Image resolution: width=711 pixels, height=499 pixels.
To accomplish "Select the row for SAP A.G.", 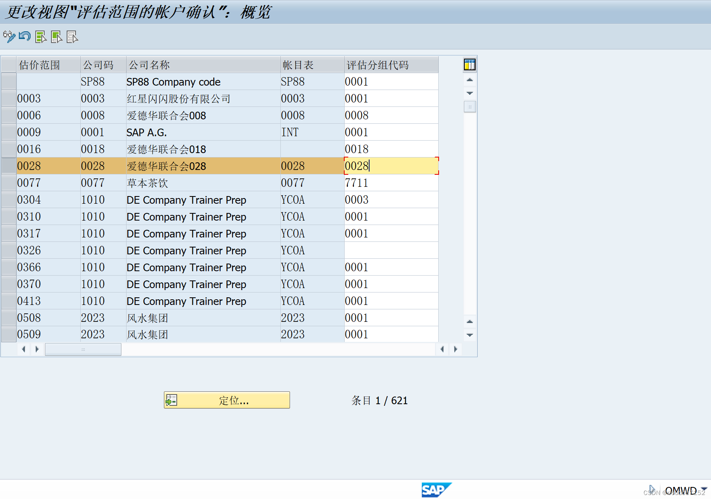I will click(x=8, y=132).
